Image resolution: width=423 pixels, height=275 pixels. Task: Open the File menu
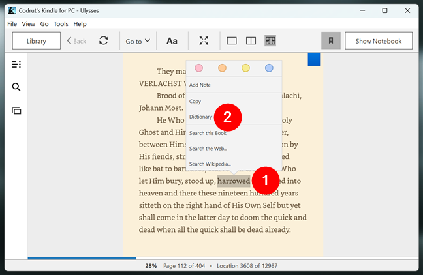click(x=12, y=24)
